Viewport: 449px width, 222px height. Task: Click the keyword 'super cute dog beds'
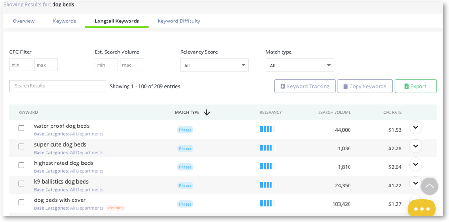point(60,145)
